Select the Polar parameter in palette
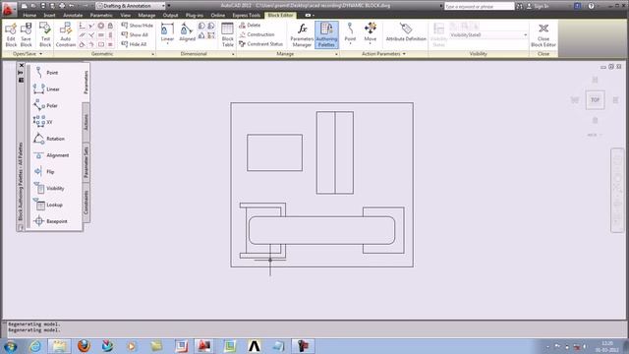629x354 pixels. pyautogui.click(x=46, y=105)
